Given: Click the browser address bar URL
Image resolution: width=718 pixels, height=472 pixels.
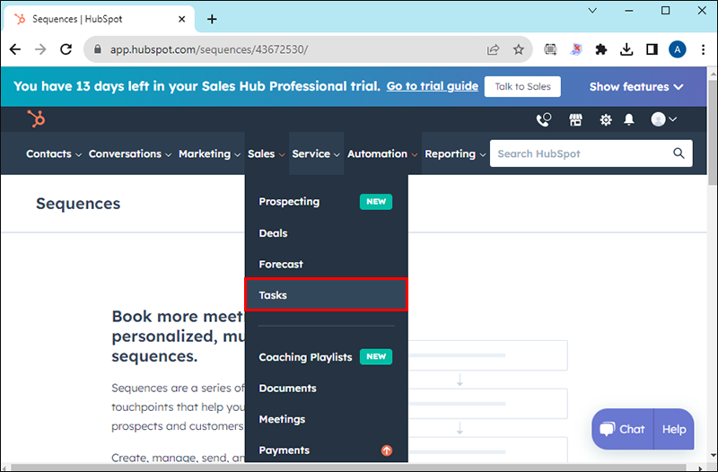Looking at the screenshot, I should point(209,49).
